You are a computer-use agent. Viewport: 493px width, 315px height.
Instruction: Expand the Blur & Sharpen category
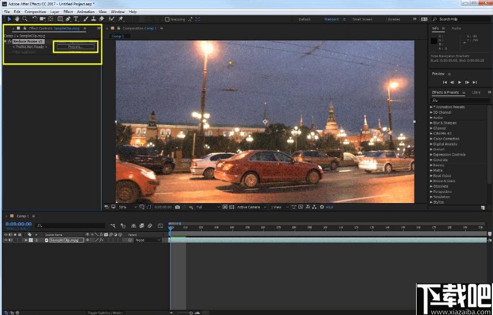431,123
